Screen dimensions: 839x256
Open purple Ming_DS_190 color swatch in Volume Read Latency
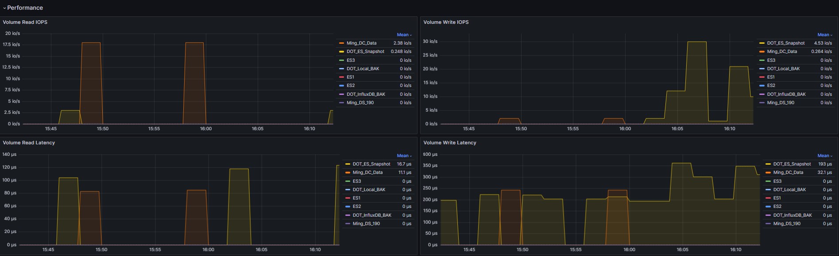[348, 224]
